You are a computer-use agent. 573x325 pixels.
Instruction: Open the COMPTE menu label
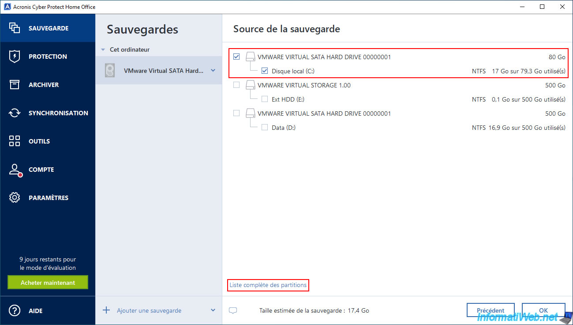point(41,170)
